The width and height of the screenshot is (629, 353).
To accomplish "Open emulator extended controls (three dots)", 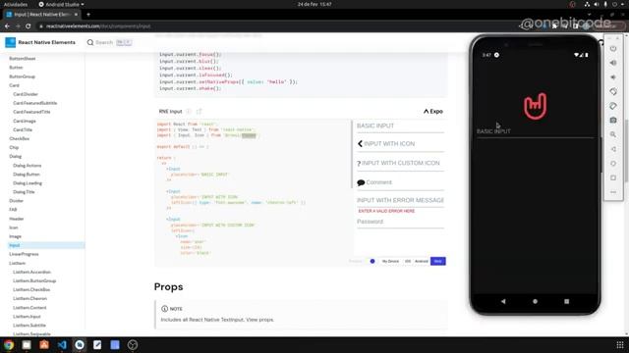I will pos(613,192).
